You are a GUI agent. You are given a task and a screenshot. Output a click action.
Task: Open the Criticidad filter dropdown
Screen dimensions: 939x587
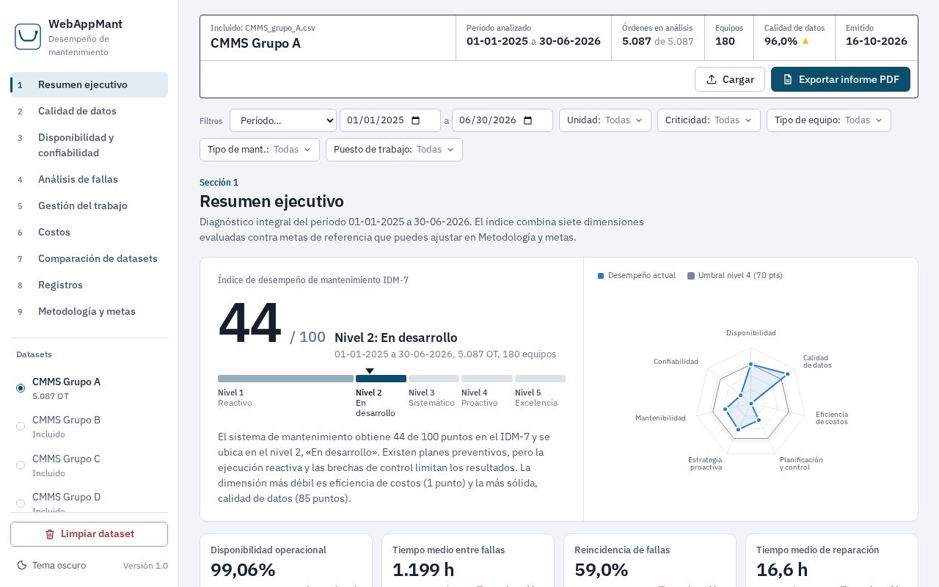click(x=709, y=120)
